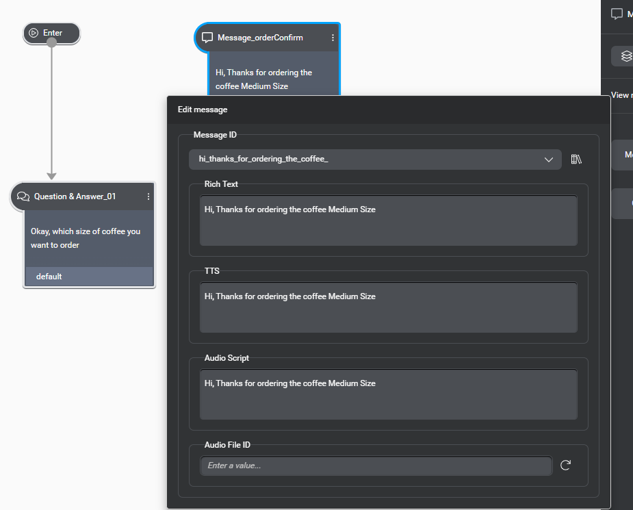
Task: Select the Enter node label
Action: (x=53, y=33)
